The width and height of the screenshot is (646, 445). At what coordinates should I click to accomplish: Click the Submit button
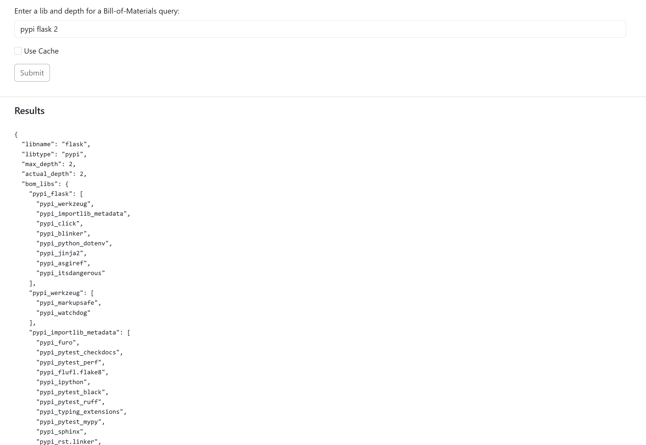32,73
